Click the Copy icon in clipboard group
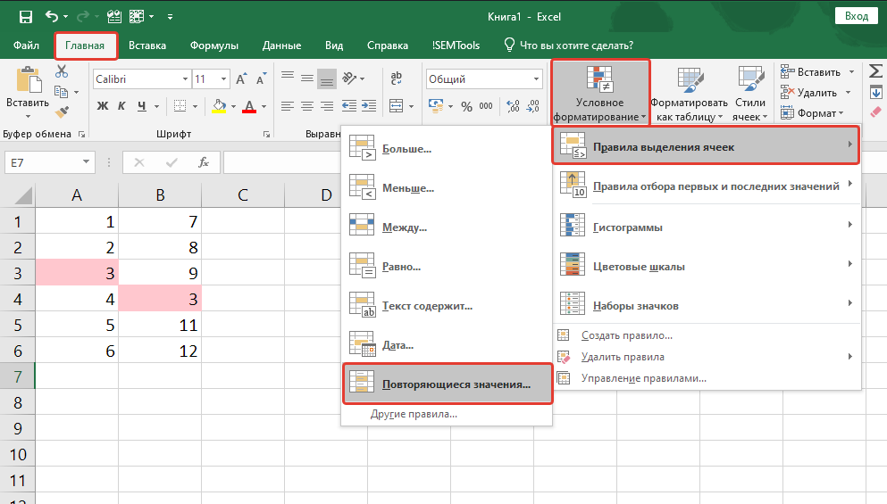 pyautogui.click(x=61, y=92)
